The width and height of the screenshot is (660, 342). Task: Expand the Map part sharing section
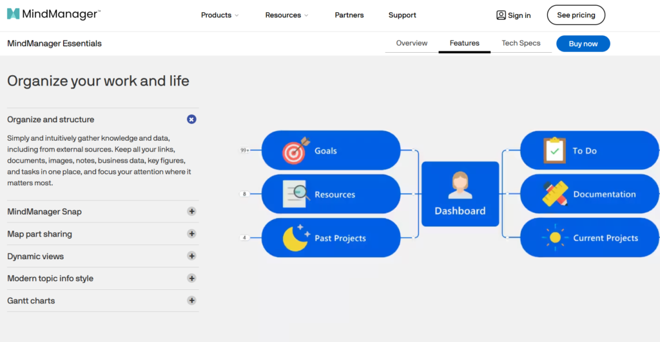pos(191,234)
